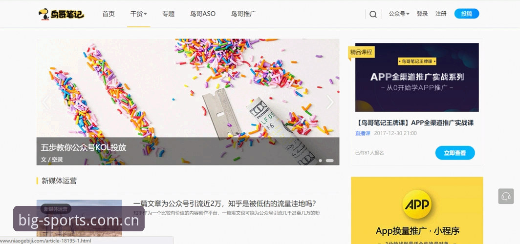Image resolution: width=520 pixels, height=244 pixels.
Task: Click the 鸟哥笔记 site logo
Action: (62, 14)
